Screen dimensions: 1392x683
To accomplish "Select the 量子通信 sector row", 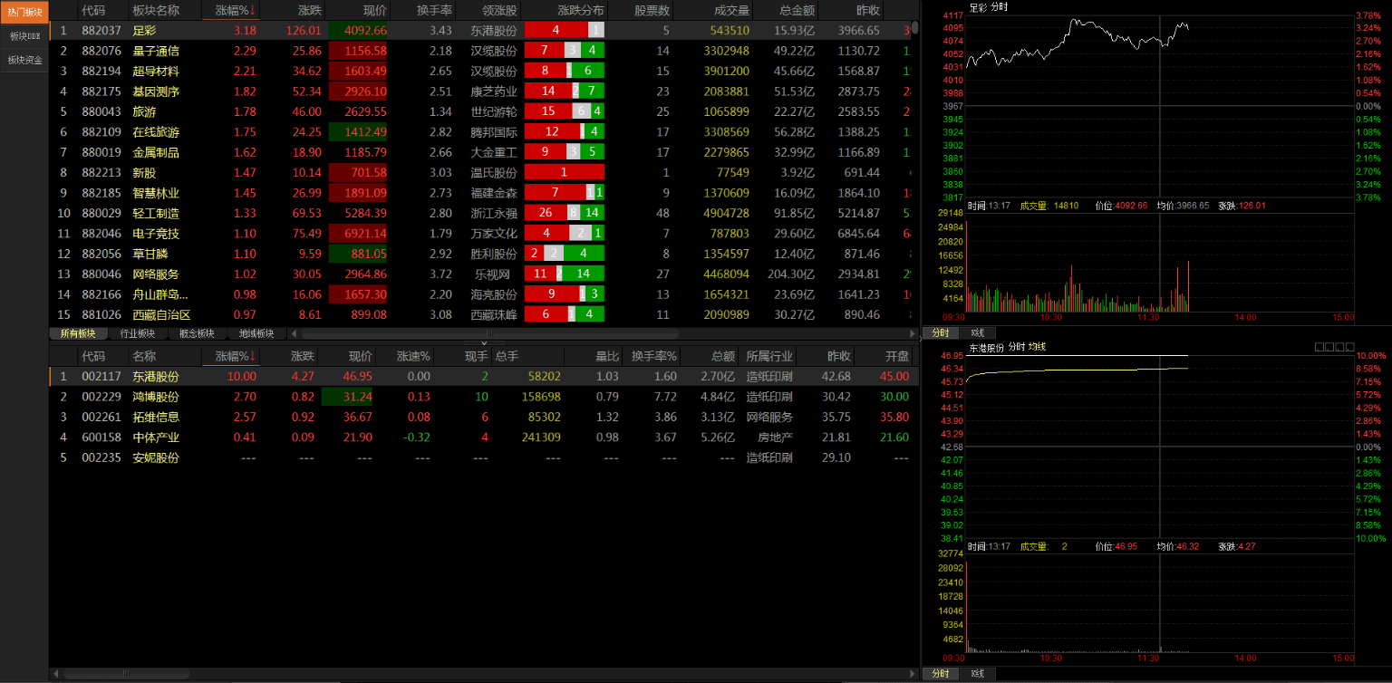I will (x=480, y=51).
